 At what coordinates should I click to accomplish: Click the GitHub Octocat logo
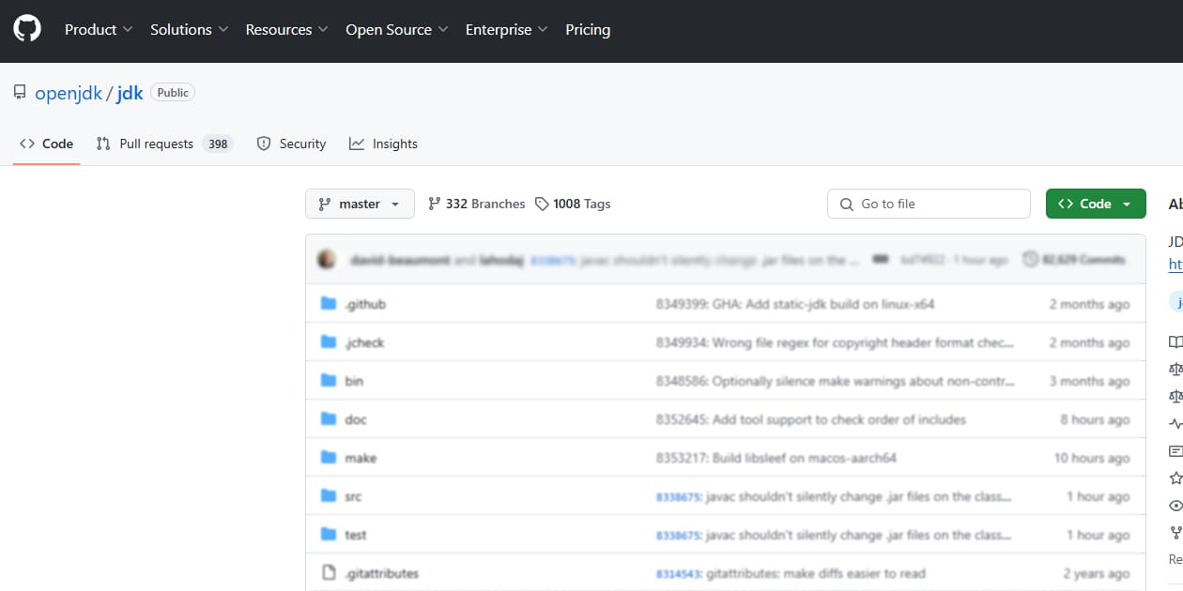(27, 29)
